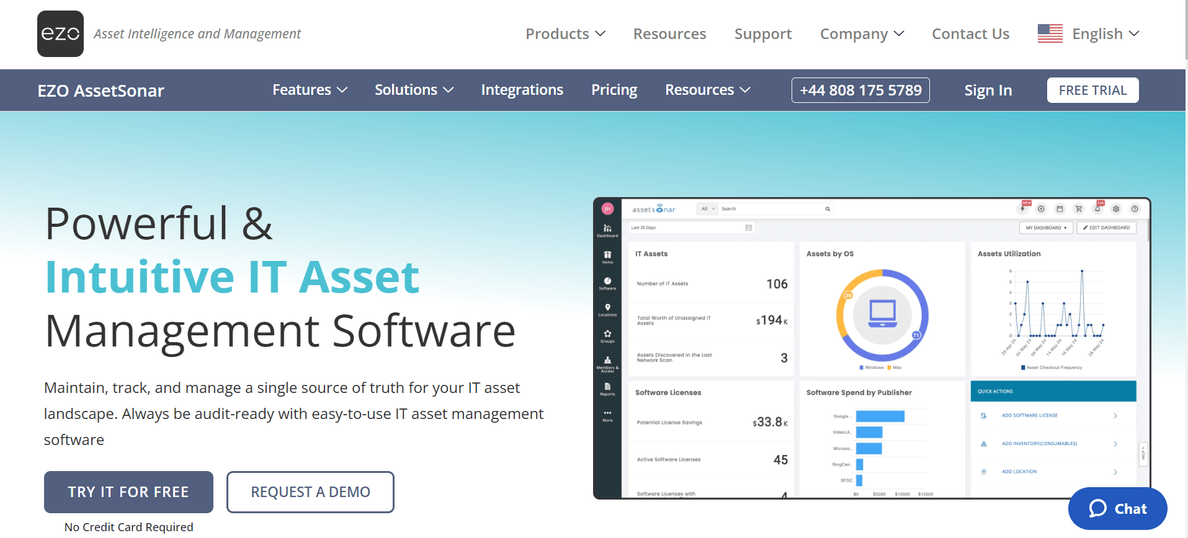Click the FREE TRIAL button

(x=1092, y=90)
